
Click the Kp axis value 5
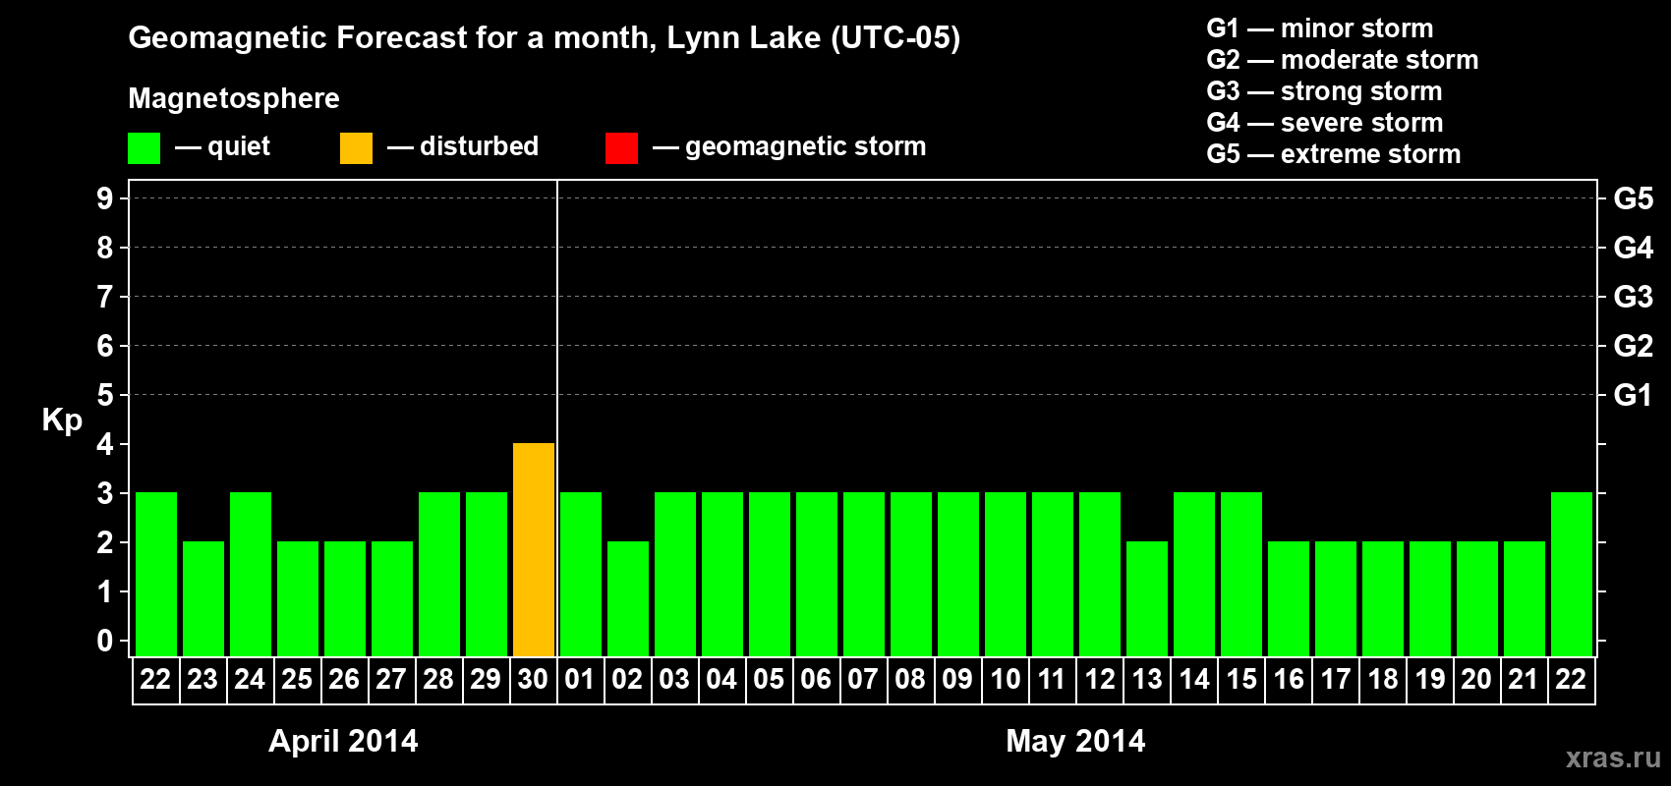tap(105, 395)
